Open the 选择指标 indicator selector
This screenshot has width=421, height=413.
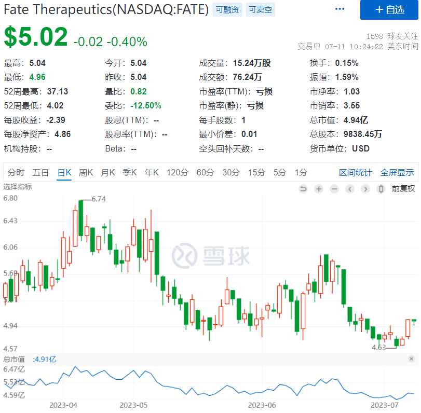[x=18, y=187]
